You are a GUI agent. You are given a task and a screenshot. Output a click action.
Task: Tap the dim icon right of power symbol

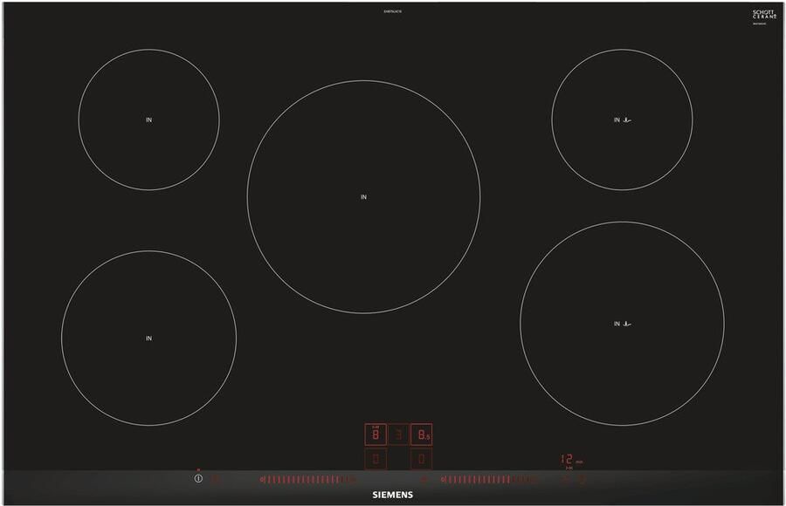pos(216,479)
